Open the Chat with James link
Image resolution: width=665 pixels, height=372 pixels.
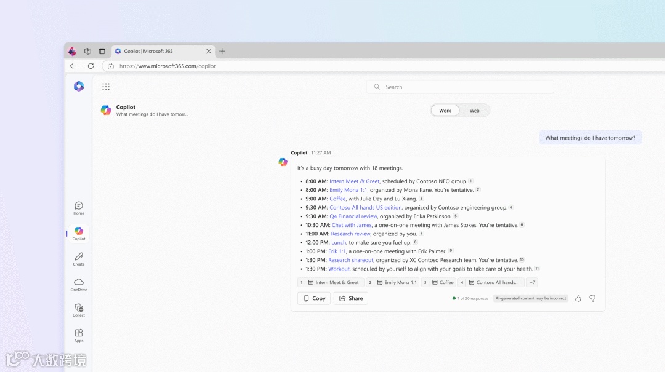(x=352, y=225)
